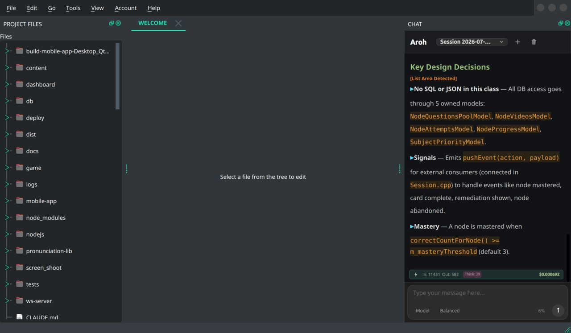
Task: Select the nodejs folder icon
Action: pos(19,234)
